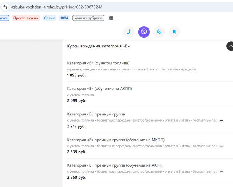
Task: Click the bookmark save icon
Action: tap(174, 32)
